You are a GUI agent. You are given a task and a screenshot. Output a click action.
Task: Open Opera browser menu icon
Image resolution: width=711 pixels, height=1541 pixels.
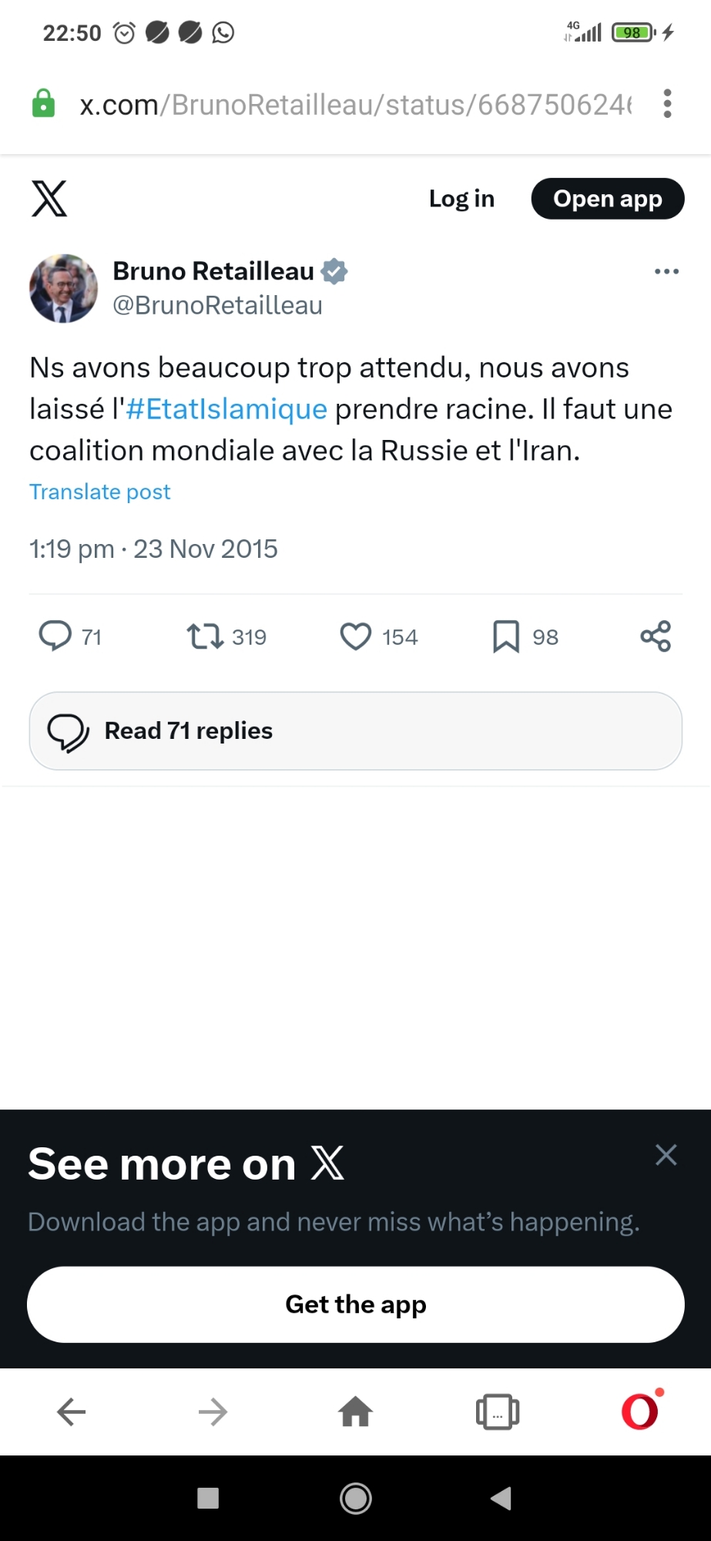(640, 1412)
